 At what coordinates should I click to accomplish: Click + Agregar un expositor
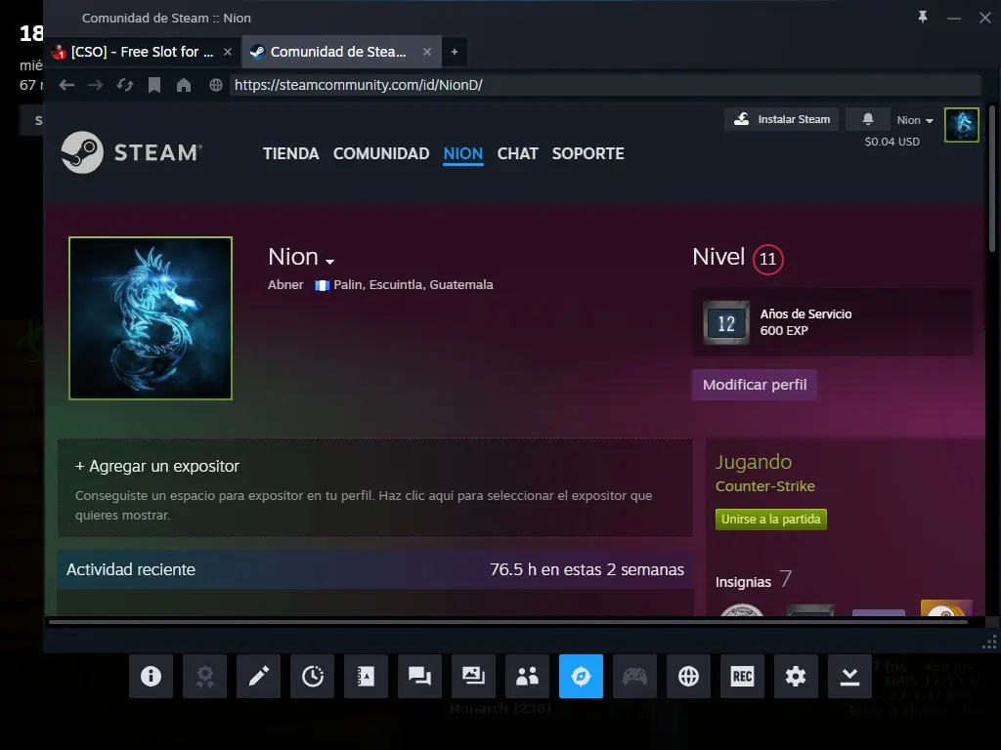pos(157,466)
